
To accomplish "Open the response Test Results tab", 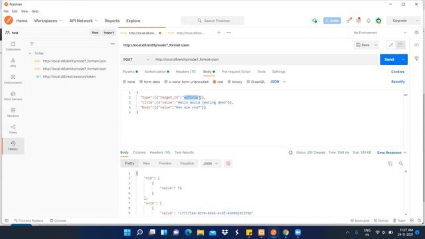I will coord(185,153).
